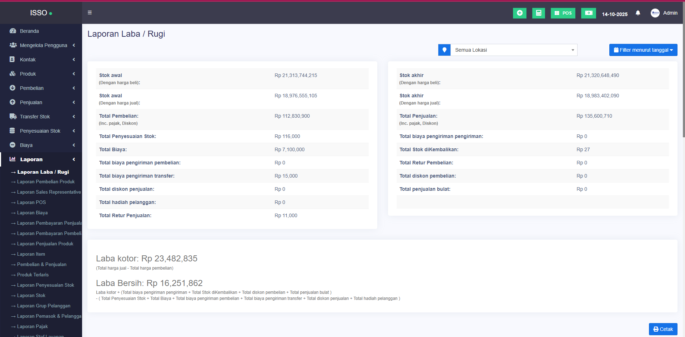Click the blue location pin icon
The image size is (685, 337).
pos(444,50)
